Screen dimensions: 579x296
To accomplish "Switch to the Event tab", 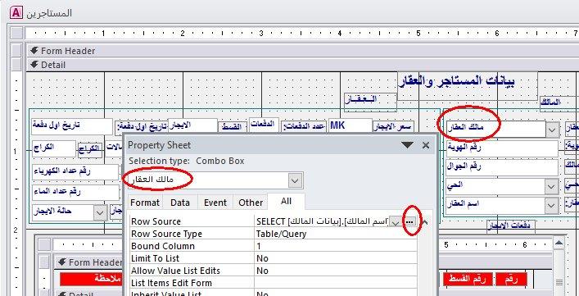I will point(215,203).
